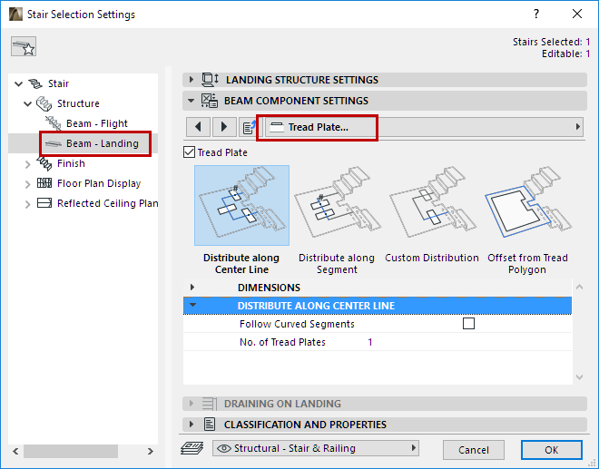Click parameter list scroll down arrow
The image size is (599, 469).
tap(579, 377)
